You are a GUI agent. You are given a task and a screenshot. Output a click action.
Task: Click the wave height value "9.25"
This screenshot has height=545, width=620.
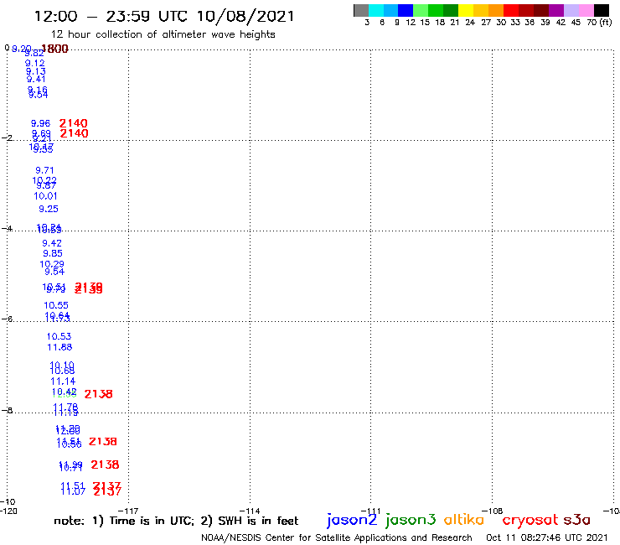(x=49, y=209)
